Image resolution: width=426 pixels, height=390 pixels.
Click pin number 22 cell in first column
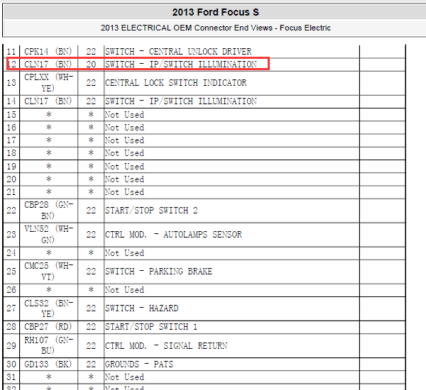pos(11,211)
